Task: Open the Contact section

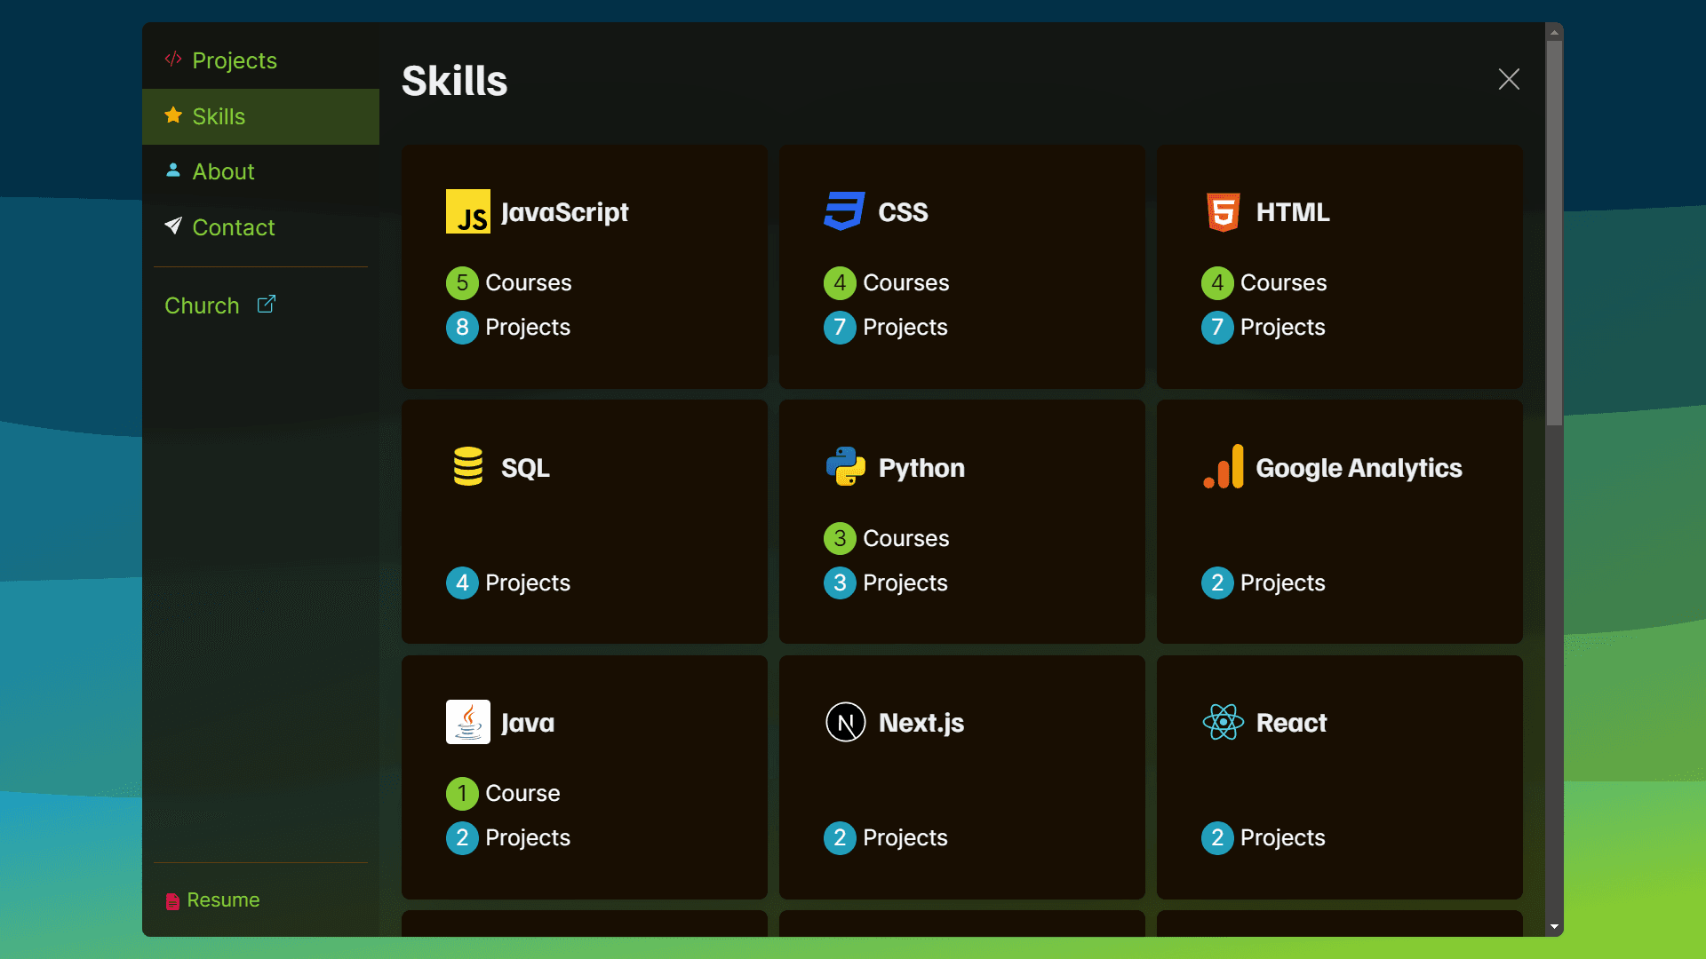Action: pos(260,227)
